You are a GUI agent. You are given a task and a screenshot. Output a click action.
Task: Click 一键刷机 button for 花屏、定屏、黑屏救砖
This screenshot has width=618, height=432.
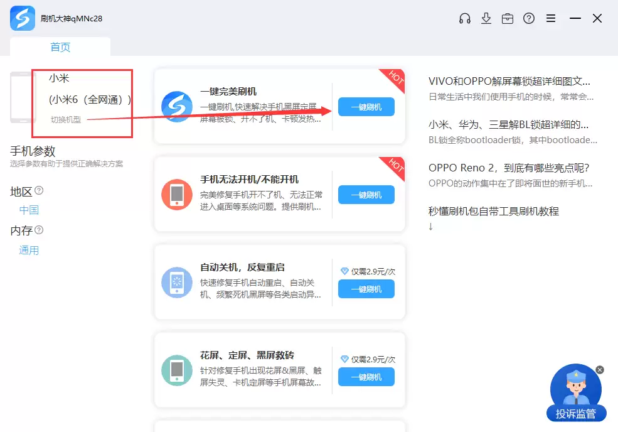(x=366, y=377)
